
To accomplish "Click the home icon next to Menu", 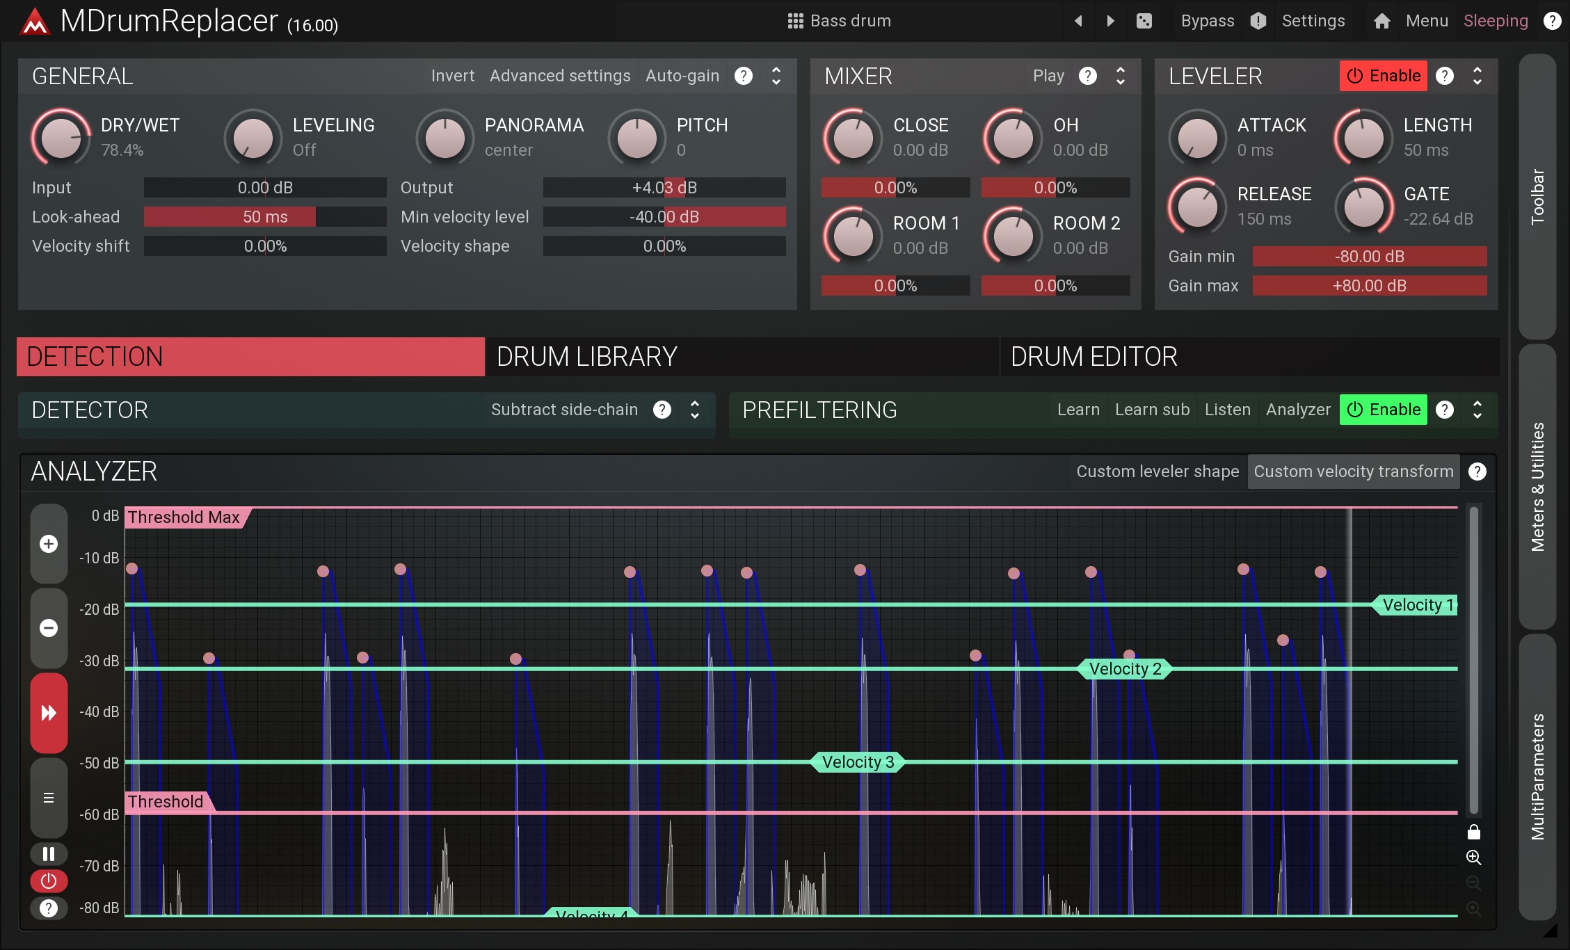I will pos(1381,21).
